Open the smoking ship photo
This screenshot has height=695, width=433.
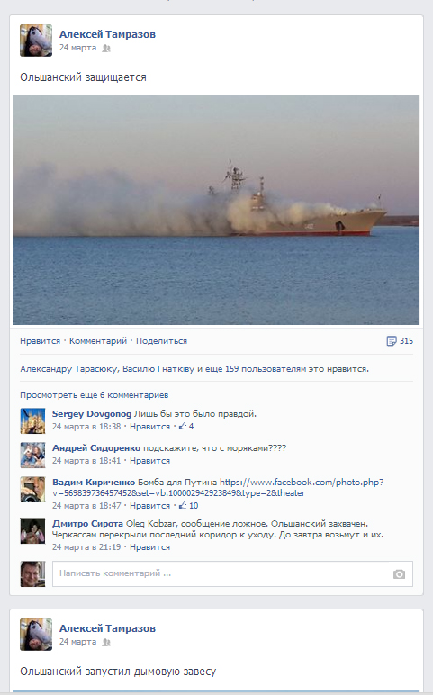(216, 210)
